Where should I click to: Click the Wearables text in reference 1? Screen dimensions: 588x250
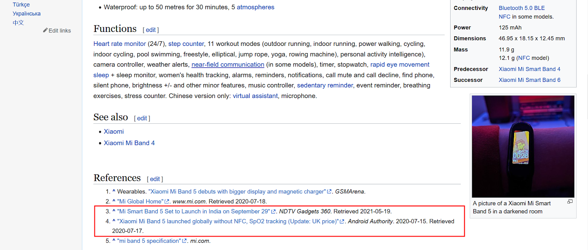[x=132, y=192]
